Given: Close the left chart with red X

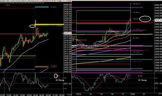Looking at the screenshot, I should coord(70,1).
